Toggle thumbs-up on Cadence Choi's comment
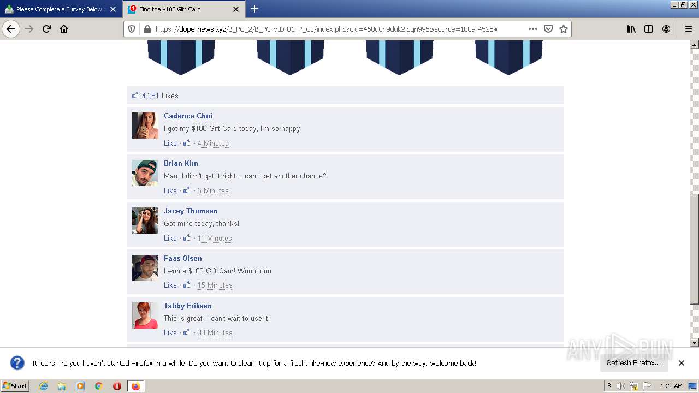 click(x=187, y=143)
